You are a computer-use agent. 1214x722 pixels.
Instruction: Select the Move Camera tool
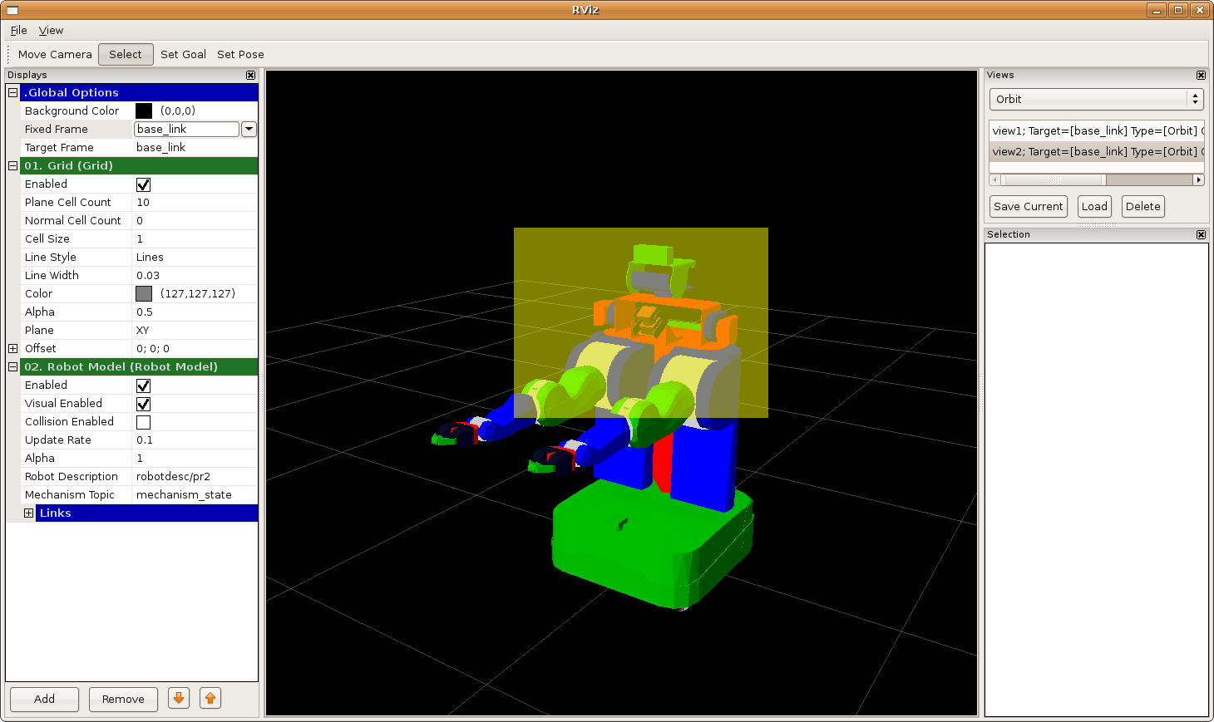point(55,54)
